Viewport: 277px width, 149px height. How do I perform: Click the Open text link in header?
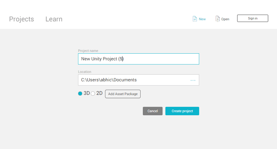225,19
